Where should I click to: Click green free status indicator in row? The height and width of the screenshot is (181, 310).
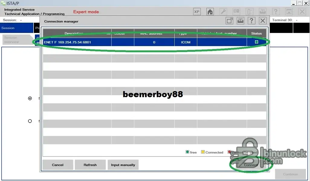[x=257, y=42]
